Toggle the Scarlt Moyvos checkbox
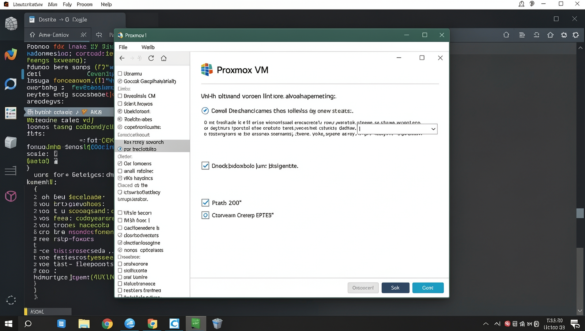 click(120, 104)
